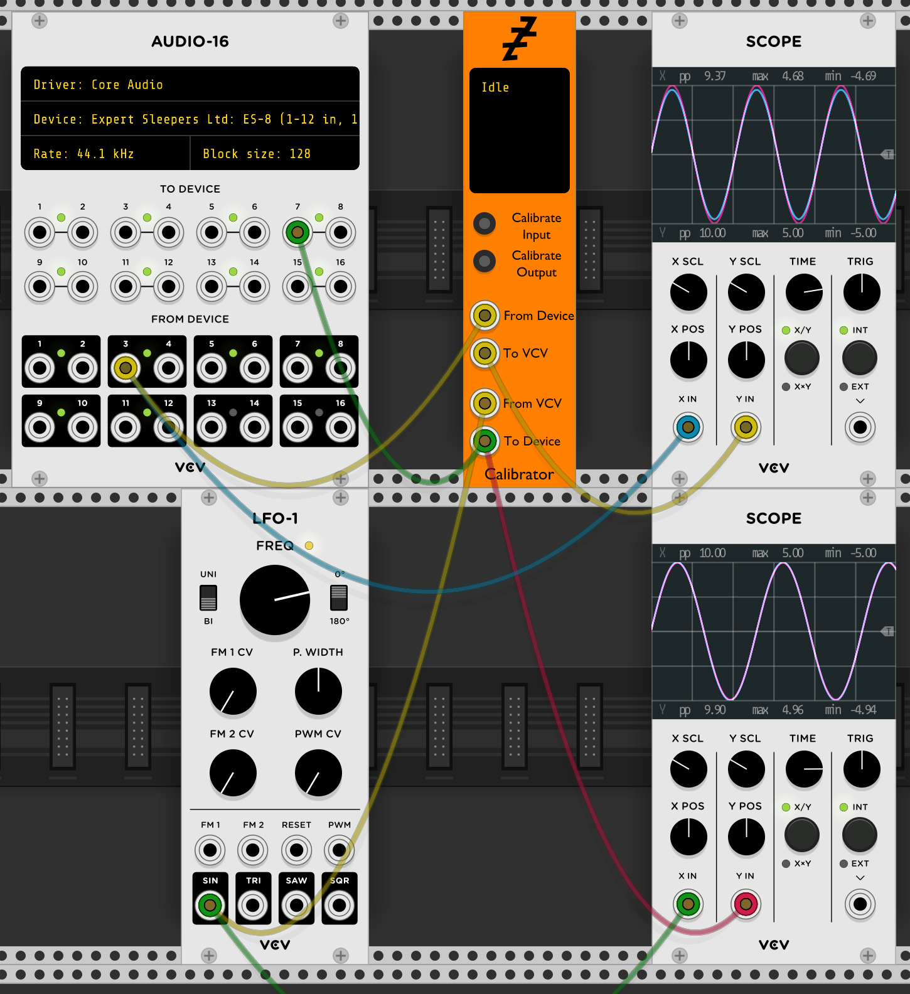Click bottom Scope X SCL knob

coord(688,769)
